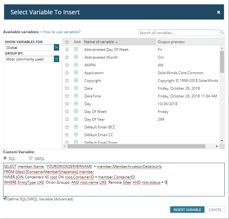Star the Default Email CC variable
The height and width of the screenshot is (219, 229).
67,135
